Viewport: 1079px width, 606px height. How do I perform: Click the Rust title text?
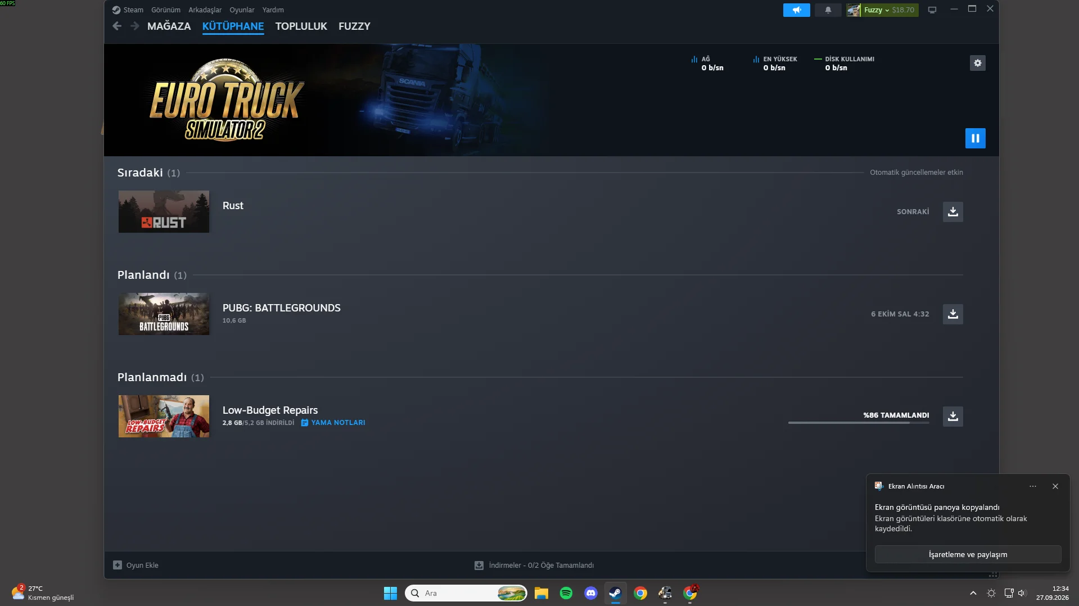(233, 206)
